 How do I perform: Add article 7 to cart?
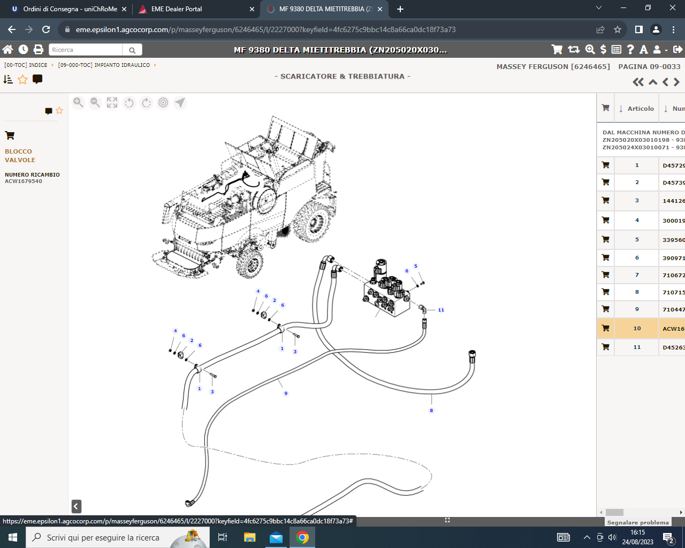point(605,275)
